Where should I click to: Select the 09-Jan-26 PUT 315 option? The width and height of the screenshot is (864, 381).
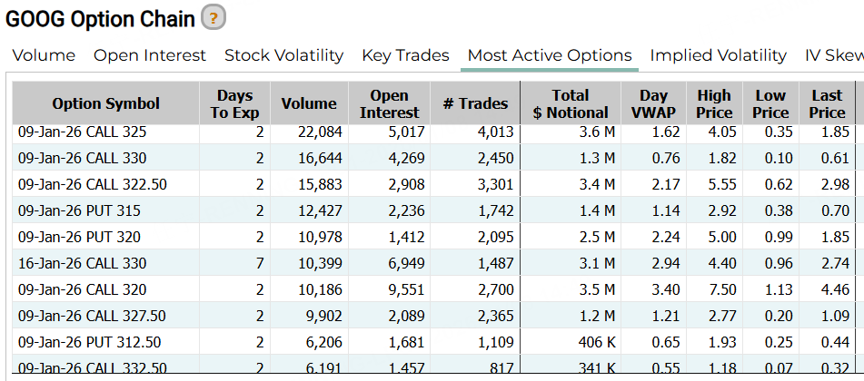pos(80,211)
